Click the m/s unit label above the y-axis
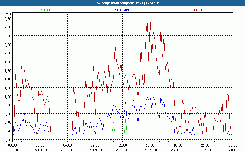Viewport: 245px width, 153px height. click(x=8, y=14)
